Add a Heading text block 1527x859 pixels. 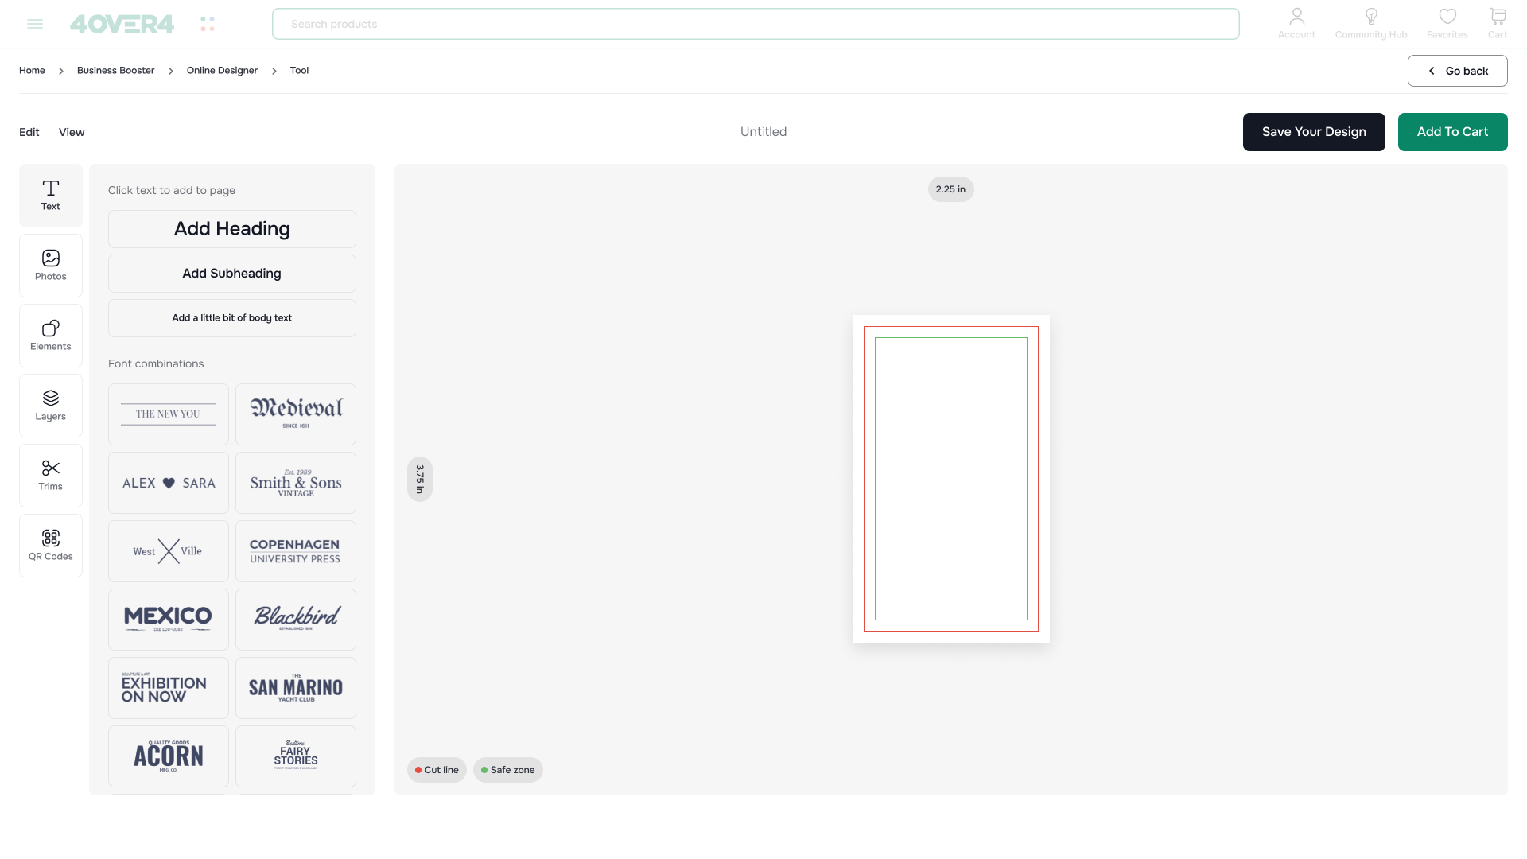pos(231,229)
